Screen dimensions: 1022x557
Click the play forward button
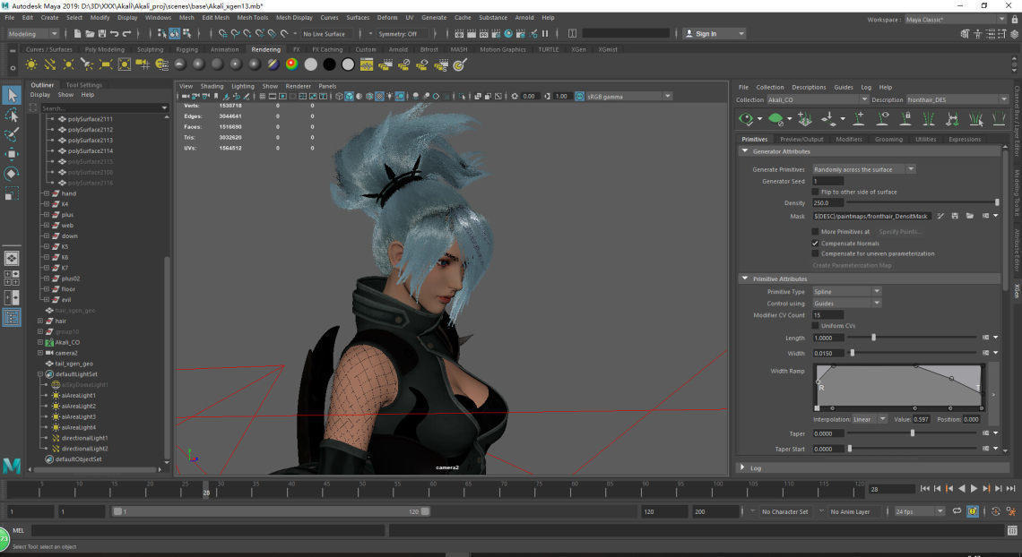[974, 488]
